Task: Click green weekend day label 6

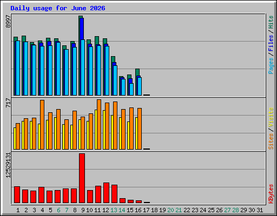Action: 58,210
